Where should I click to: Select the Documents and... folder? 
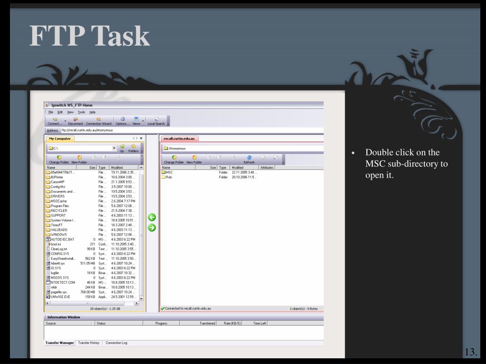pos(61,191)
